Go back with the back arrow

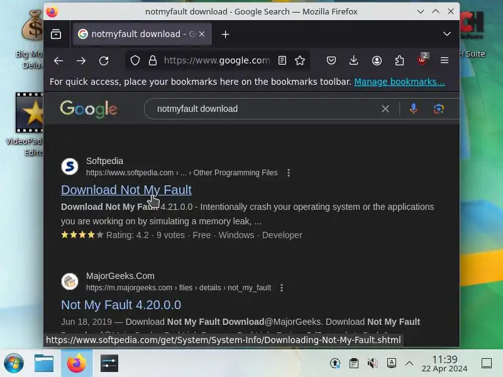(58, 60)
